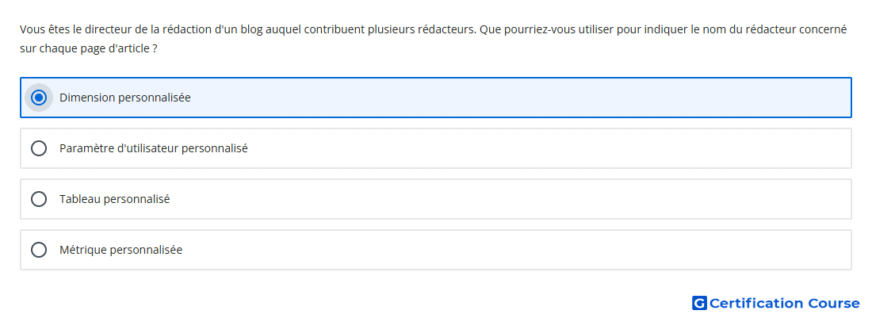Pick the Tableau personnalisé radio button
This screenshot has height=318, width=872.
[38, 199]
